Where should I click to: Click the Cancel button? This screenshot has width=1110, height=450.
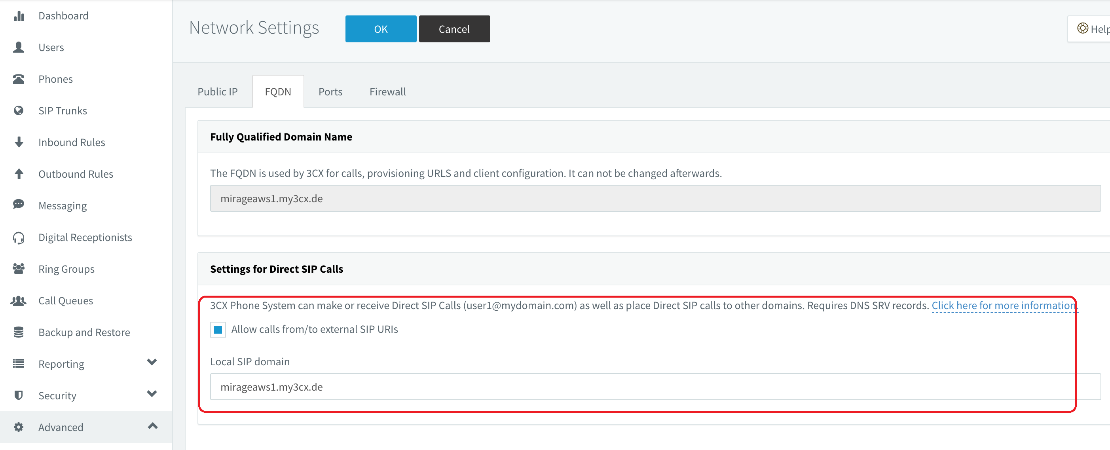click(x=454, y=29)
